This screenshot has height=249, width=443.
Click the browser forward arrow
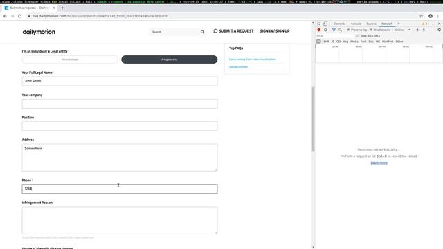click(x=12, y=16)
